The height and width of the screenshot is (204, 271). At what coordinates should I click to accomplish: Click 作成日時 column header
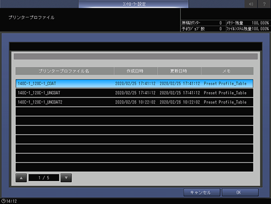click(x=136, y=71)
